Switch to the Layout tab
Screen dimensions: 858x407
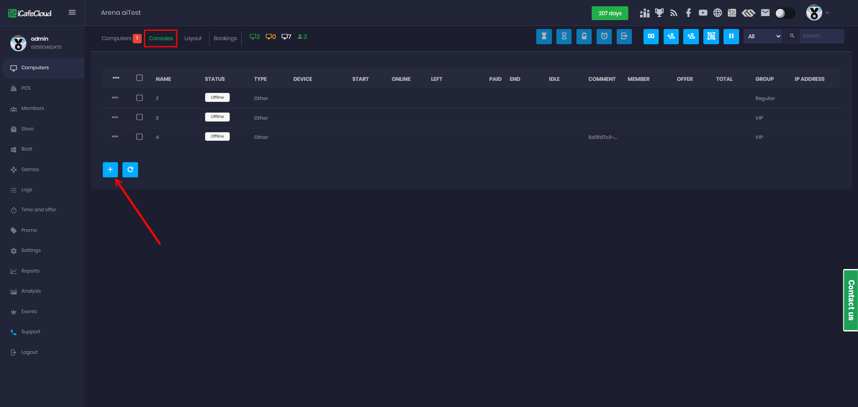click(193, 38)
